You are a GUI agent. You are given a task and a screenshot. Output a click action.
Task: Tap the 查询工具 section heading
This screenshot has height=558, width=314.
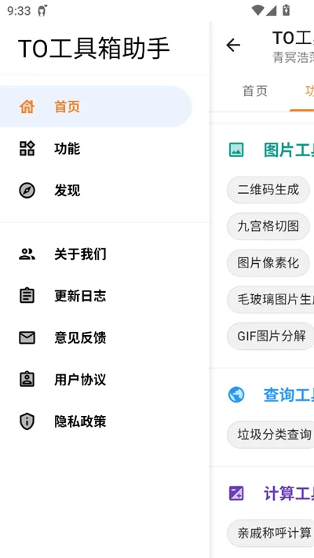tap(289, 395)
